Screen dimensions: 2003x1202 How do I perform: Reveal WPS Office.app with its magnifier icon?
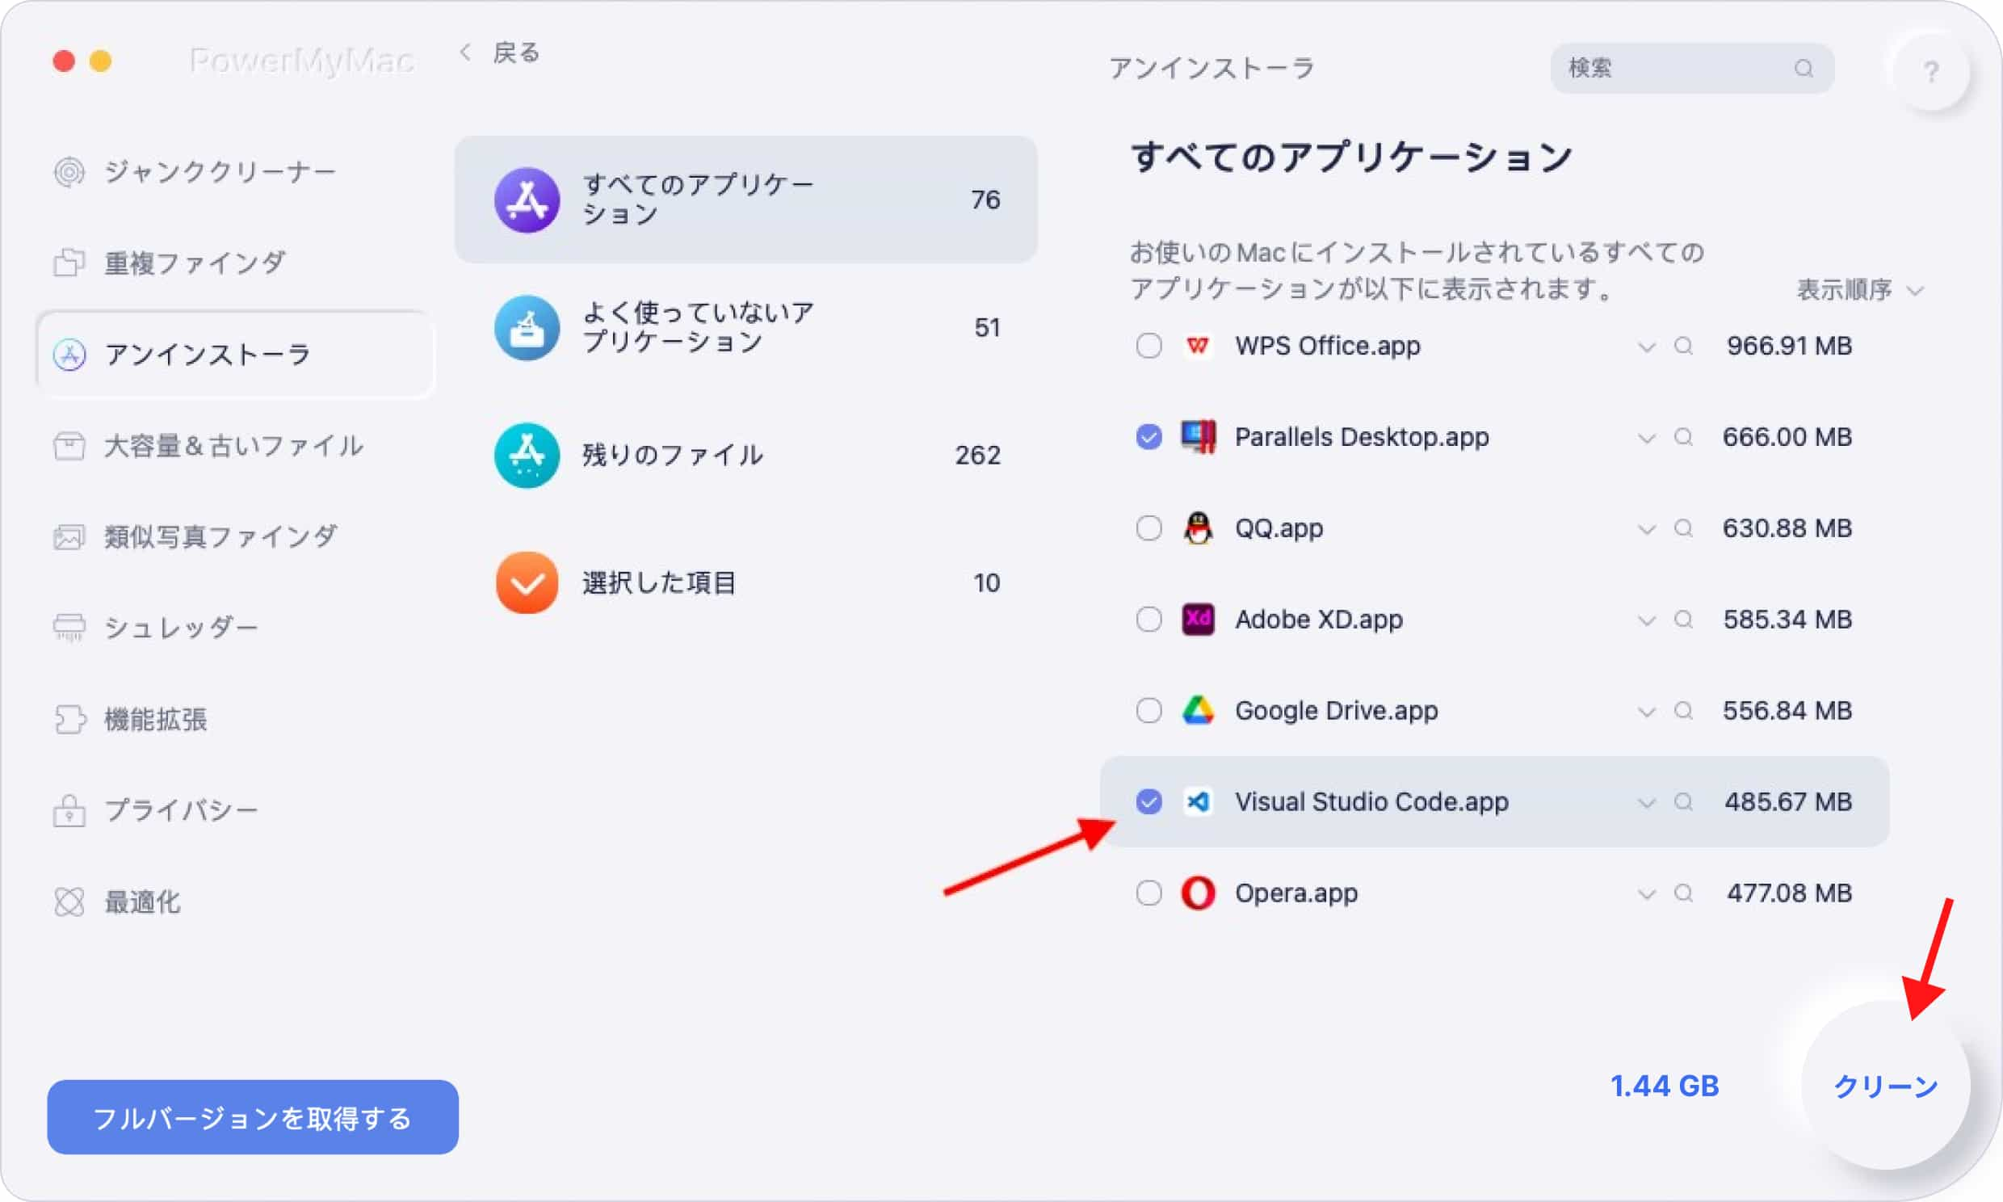pos(1683,347)
